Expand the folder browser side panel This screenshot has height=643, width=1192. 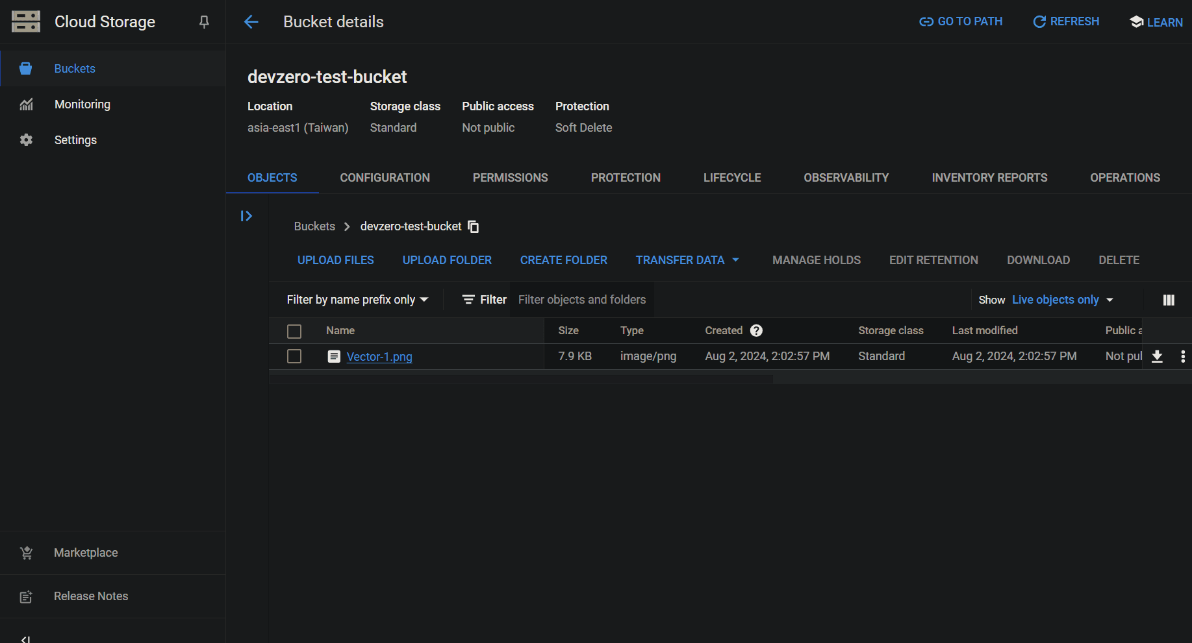pos(246,216)
